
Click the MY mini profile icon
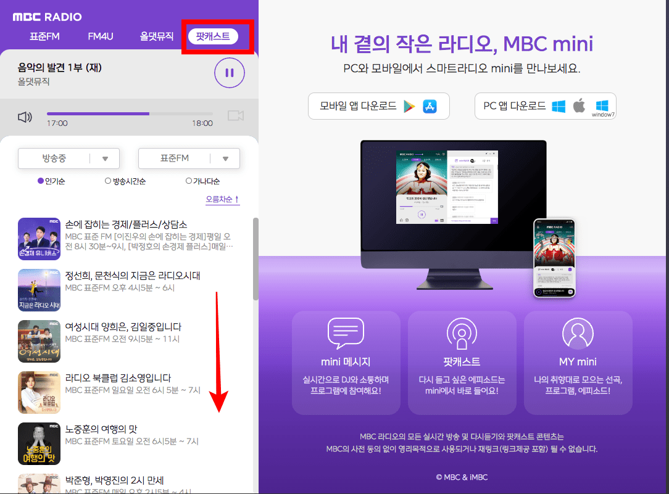click(x=578, y=333)
